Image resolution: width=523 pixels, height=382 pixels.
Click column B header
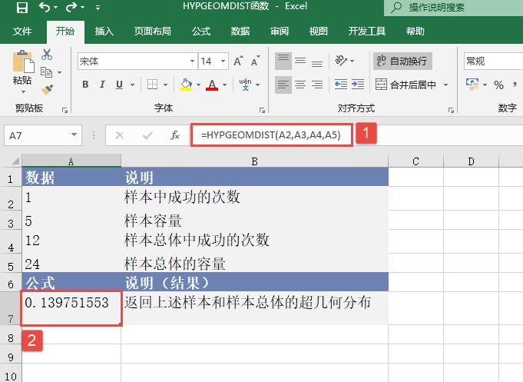[x=254, y=161]
